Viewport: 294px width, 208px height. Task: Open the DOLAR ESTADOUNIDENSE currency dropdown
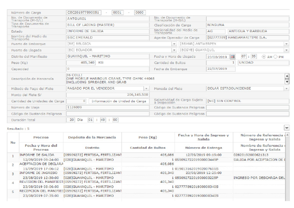(x=286, y=88)
